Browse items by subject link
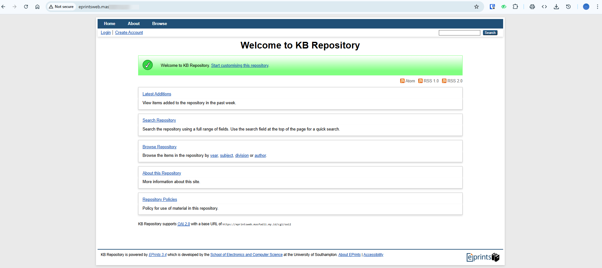The height and width of the screenshot is (268, 602). coord(227,156)
